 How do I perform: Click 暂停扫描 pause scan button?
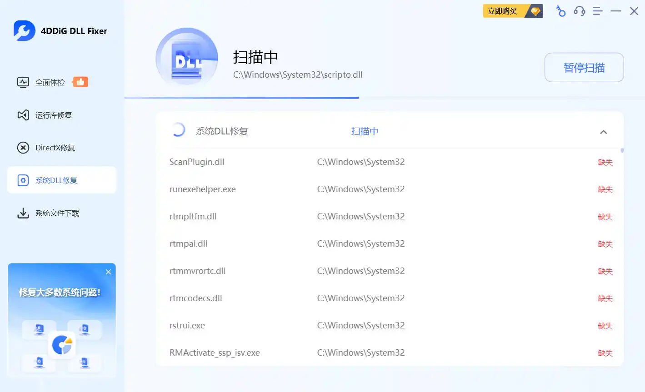tap(584, 68)
